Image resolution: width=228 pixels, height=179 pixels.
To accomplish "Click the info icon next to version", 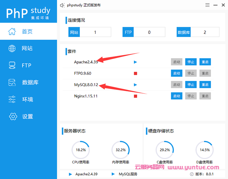I will pyautogui.click(x=192, y=174).
